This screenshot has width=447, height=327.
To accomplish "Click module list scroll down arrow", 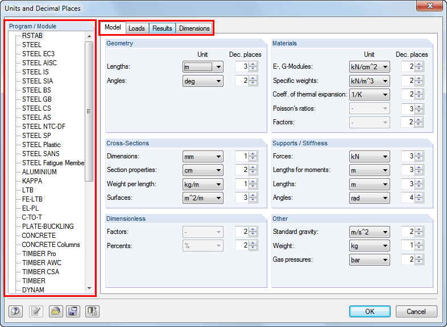I will tap(89, 288).
